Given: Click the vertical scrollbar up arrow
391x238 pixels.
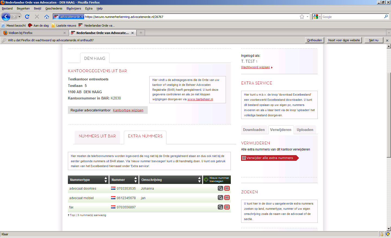Looking at the screenshot, I should (389, 46).
